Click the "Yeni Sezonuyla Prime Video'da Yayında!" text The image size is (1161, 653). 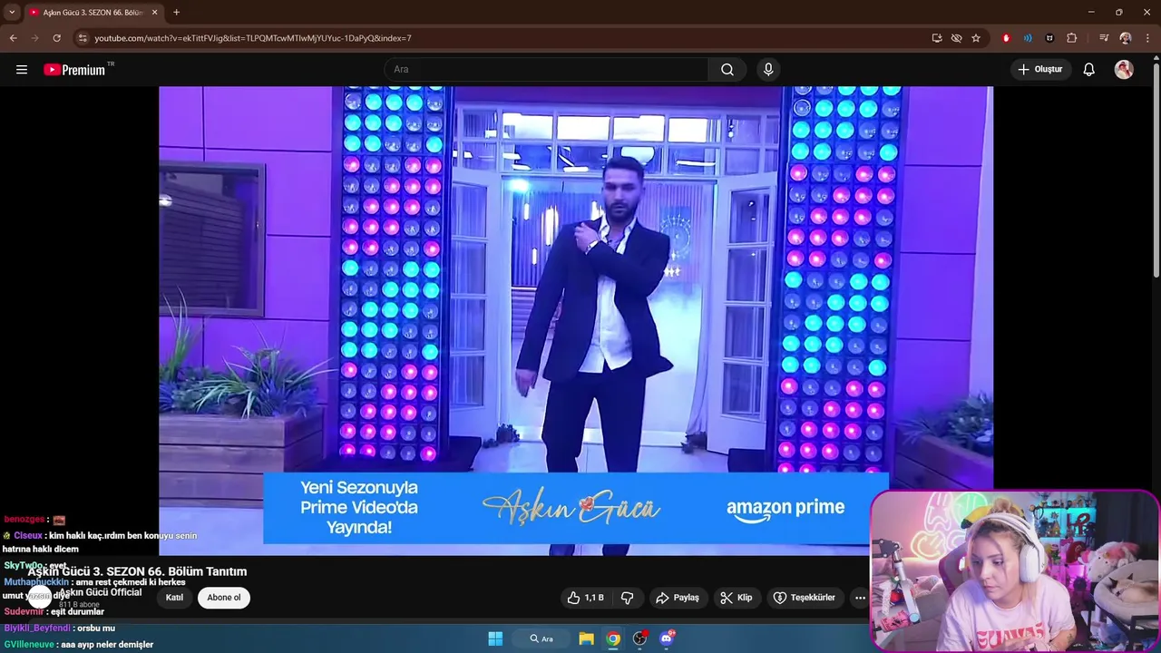359,507
